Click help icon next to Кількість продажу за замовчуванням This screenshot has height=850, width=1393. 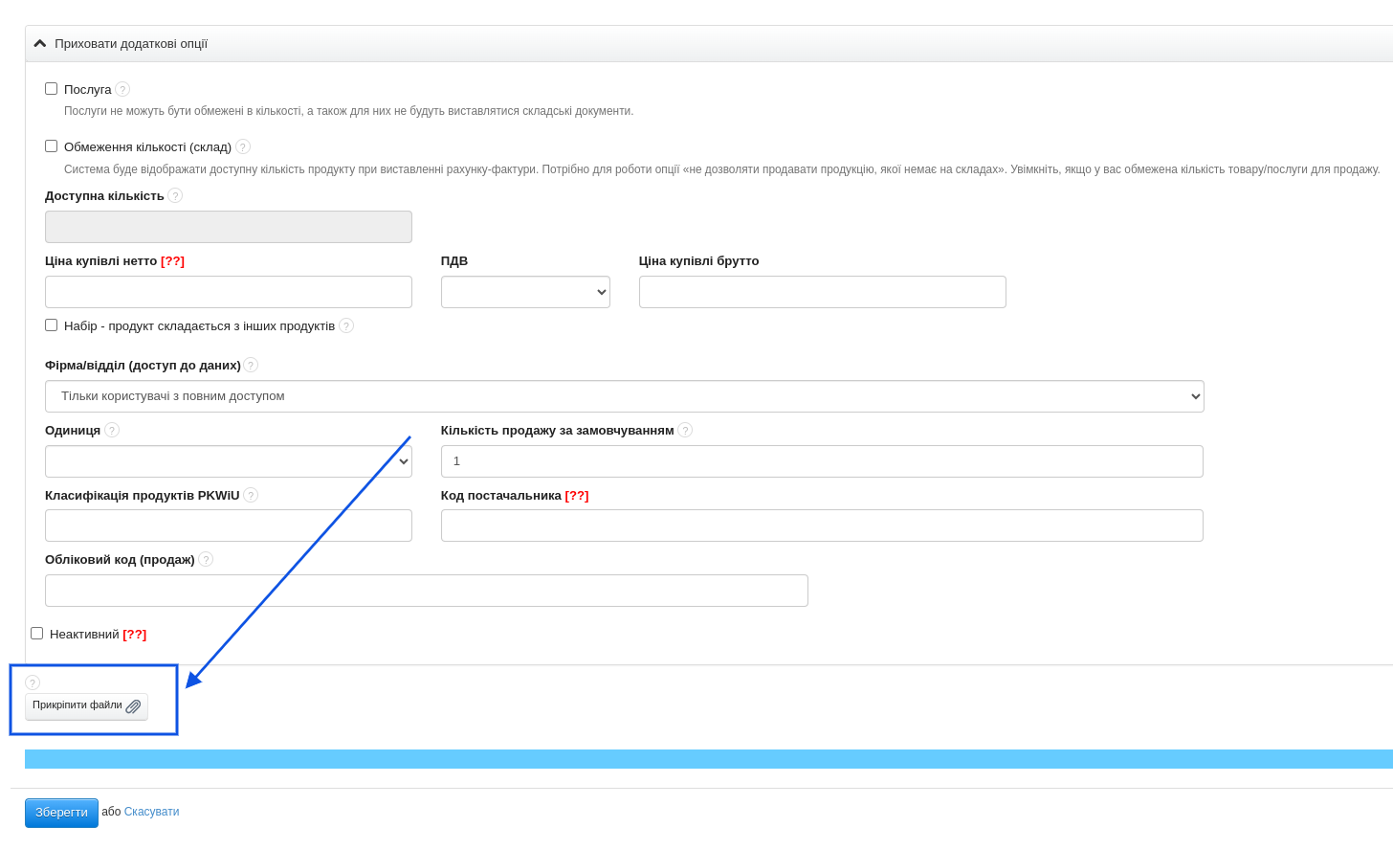pos(685,430)
